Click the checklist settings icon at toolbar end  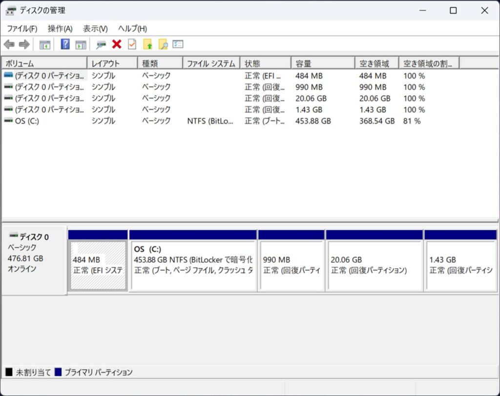[178, 44]
